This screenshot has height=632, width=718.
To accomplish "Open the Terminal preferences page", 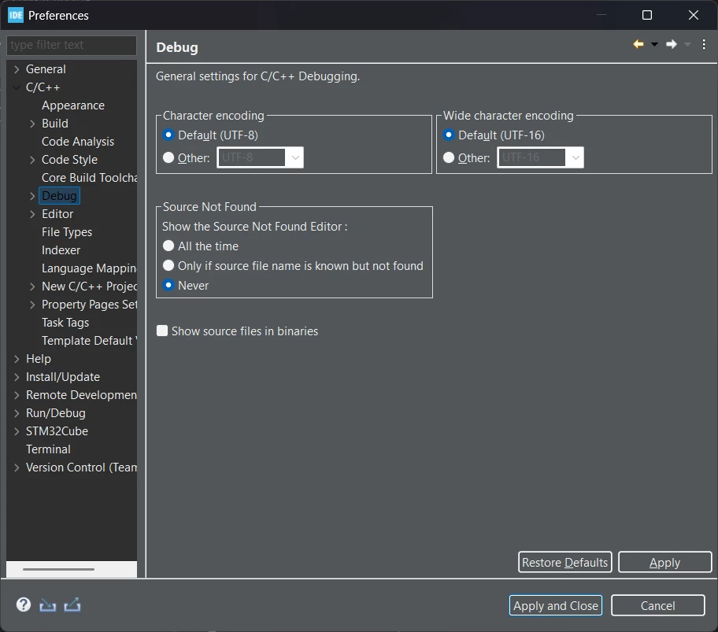I will [x=48, y=449].
